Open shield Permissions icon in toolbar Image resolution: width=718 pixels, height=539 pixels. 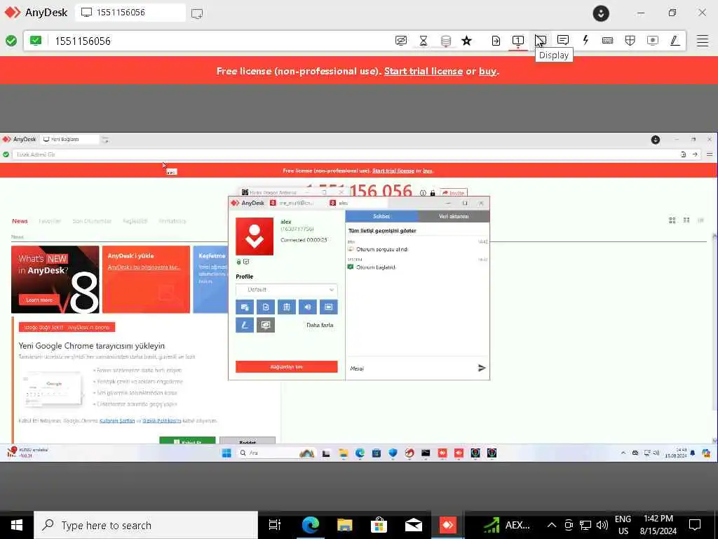pos(630,41)
